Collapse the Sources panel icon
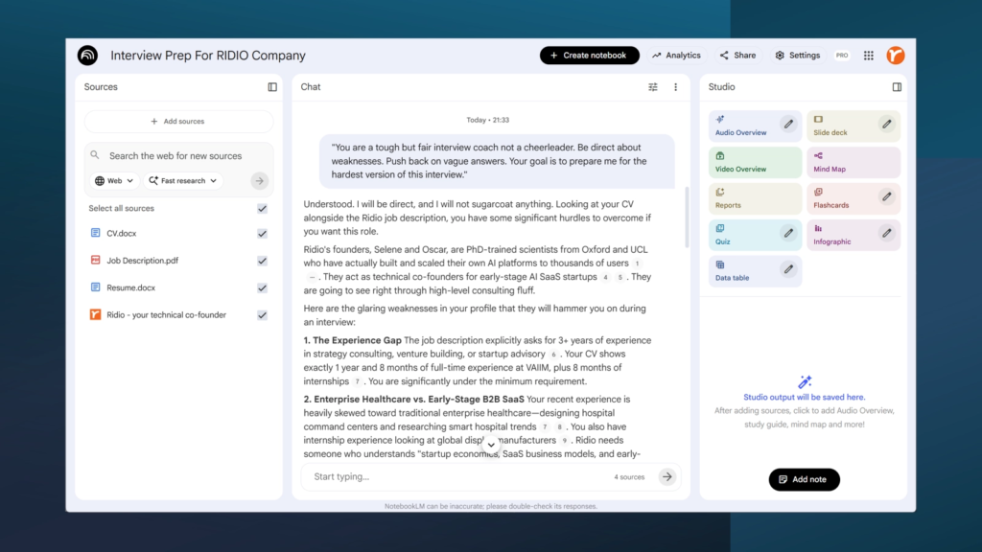 272,87
